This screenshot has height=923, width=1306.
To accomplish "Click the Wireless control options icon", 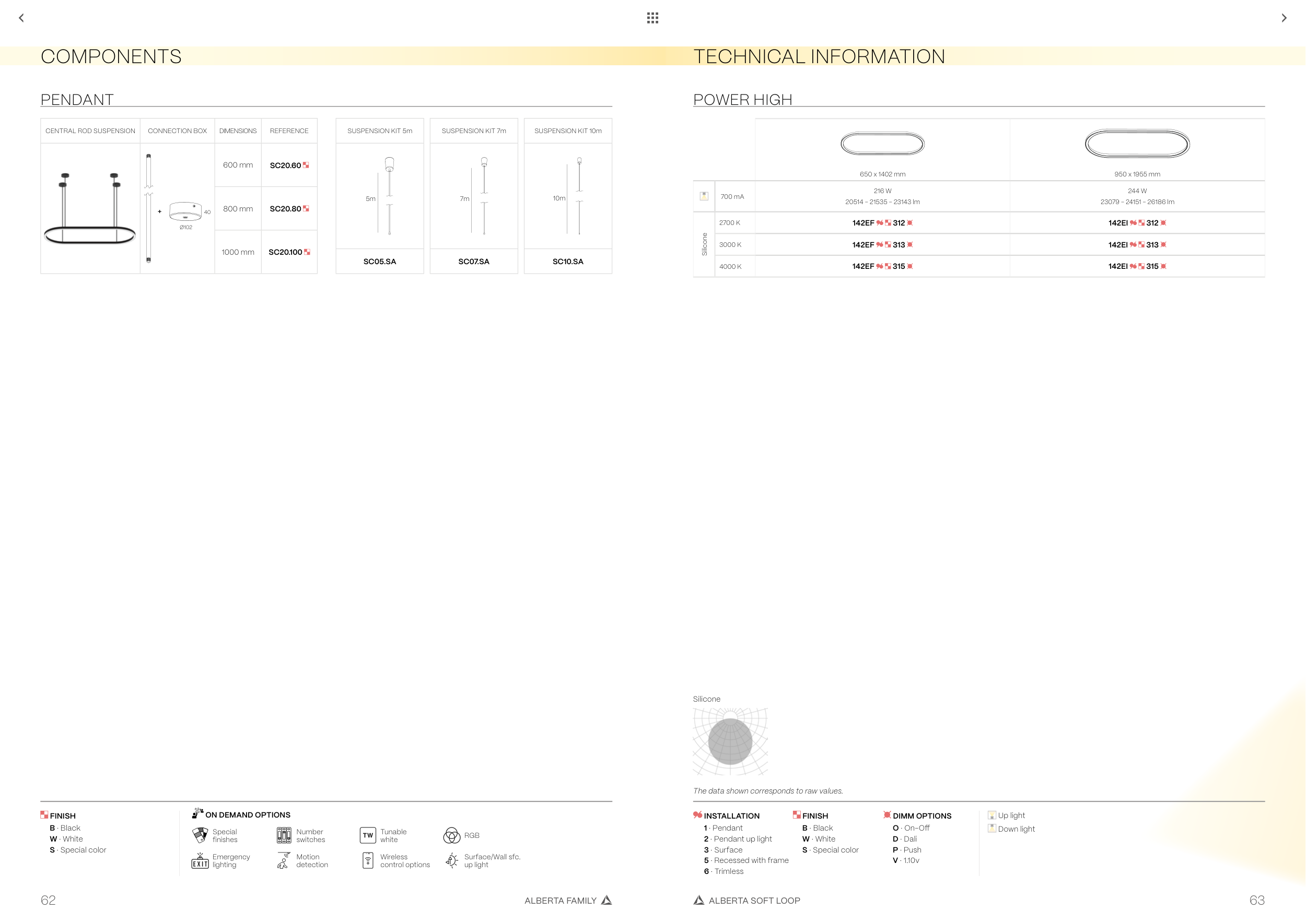I will point(368,860).
